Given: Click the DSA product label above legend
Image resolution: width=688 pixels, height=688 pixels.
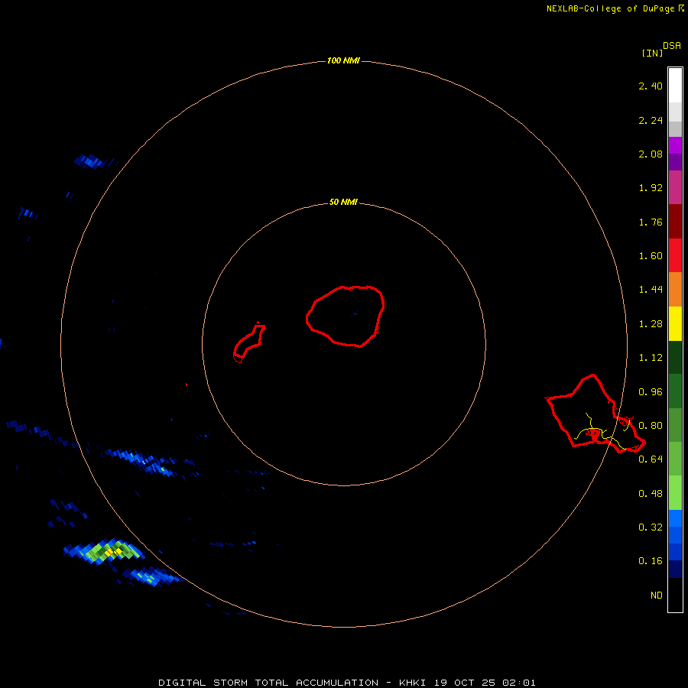Looking at the screenshot, I should [x=672, y=46].
